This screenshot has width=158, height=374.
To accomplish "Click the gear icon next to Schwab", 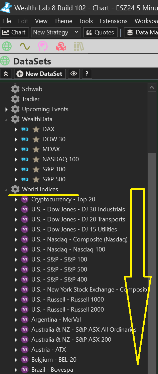I will tap(15, 89).
